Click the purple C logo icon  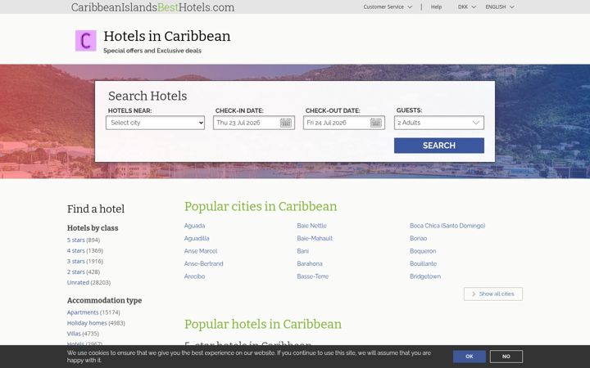pos(86,41)
